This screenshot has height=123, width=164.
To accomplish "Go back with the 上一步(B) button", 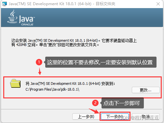I will (86, 117).
